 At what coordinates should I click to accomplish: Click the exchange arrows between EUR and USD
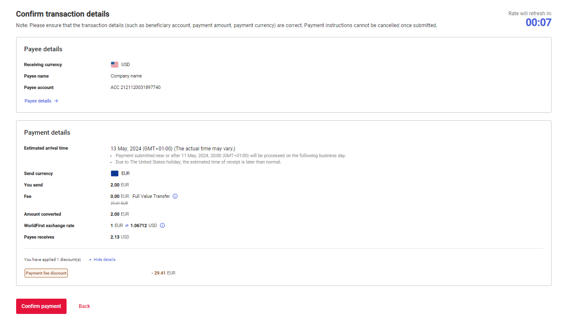pyautogui.click(x=127, y=226)
